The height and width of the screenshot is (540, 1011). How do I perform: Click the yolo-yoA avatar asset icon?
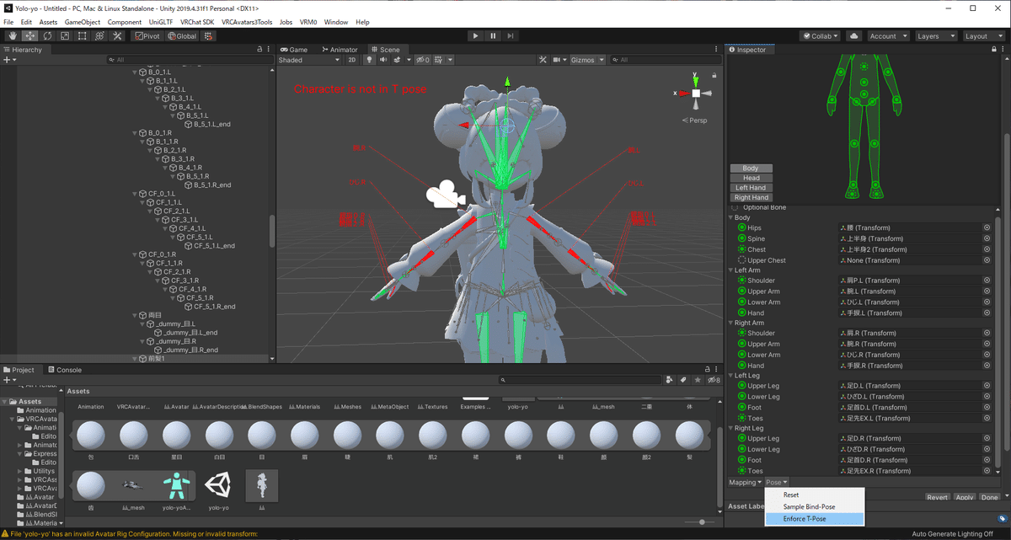[x=176, y=484]
